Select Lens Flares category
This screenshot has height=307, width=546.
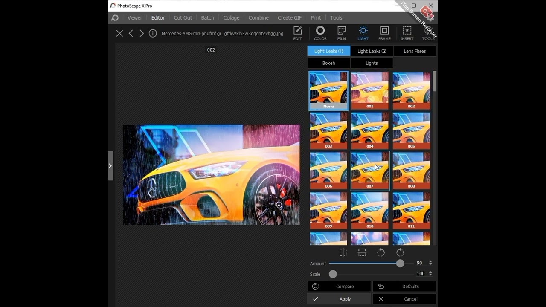point(415,51)
